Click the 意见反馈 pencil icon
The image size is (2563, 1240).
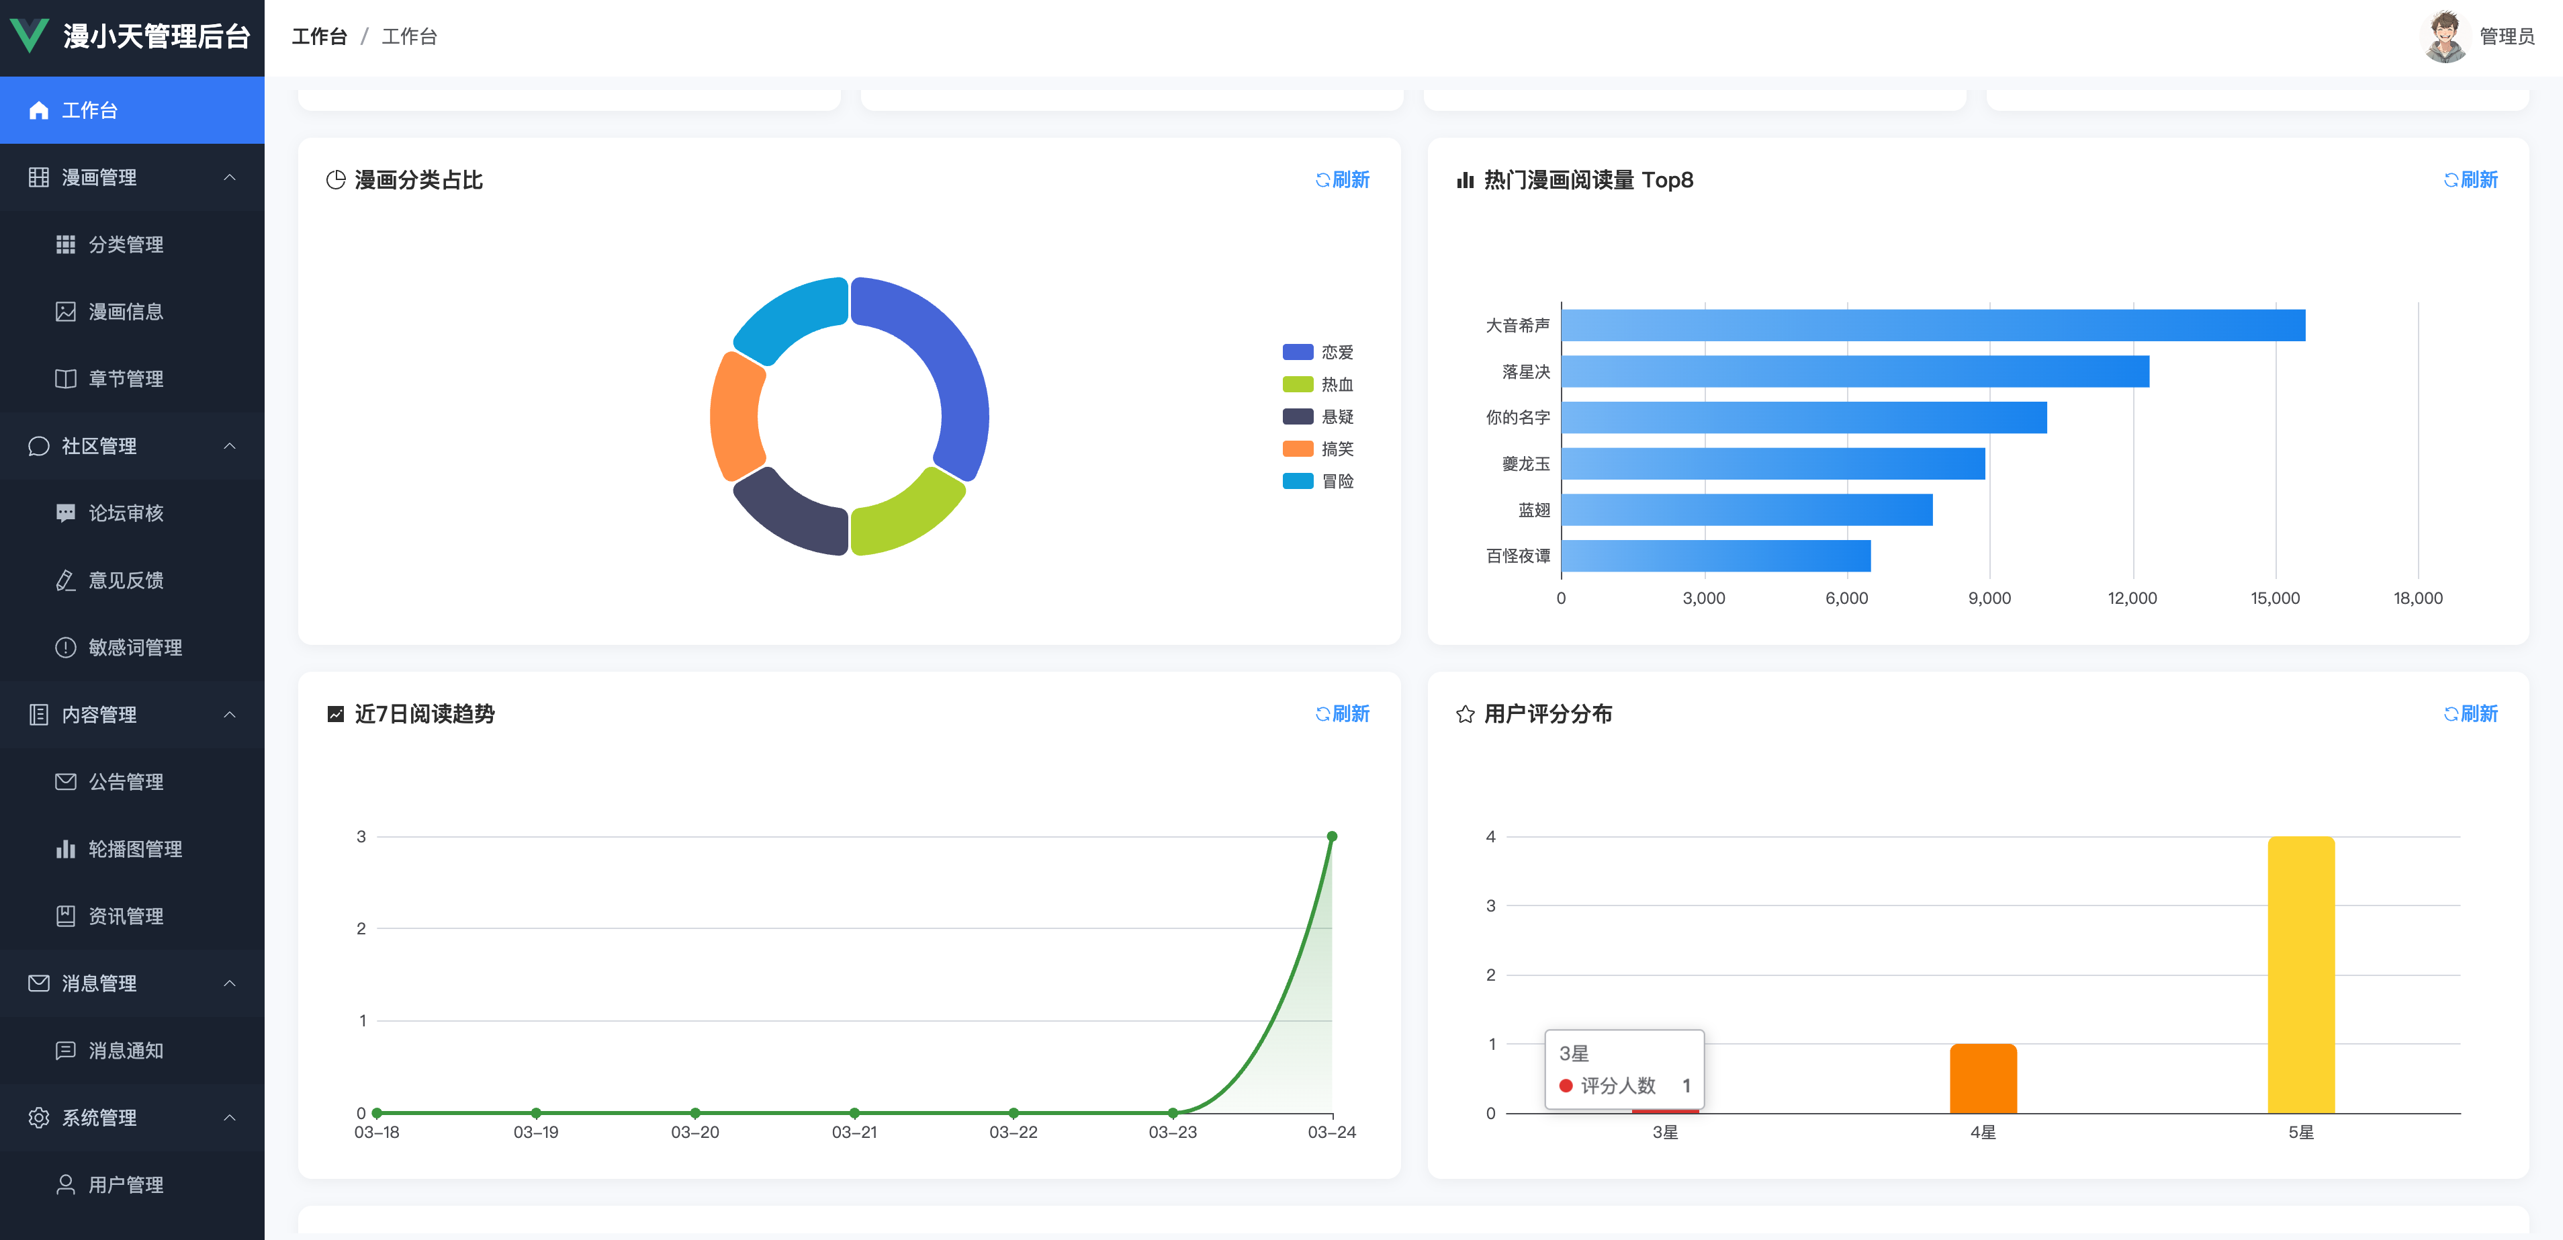66,580
